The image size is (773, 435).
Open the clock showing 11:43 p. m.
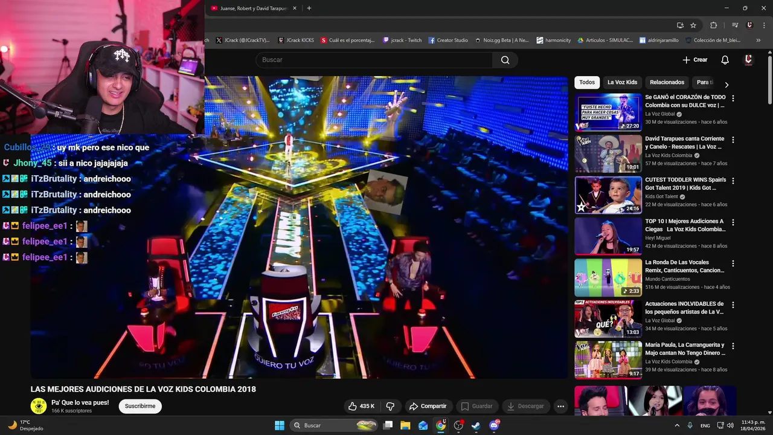click(x=752, y=425)
